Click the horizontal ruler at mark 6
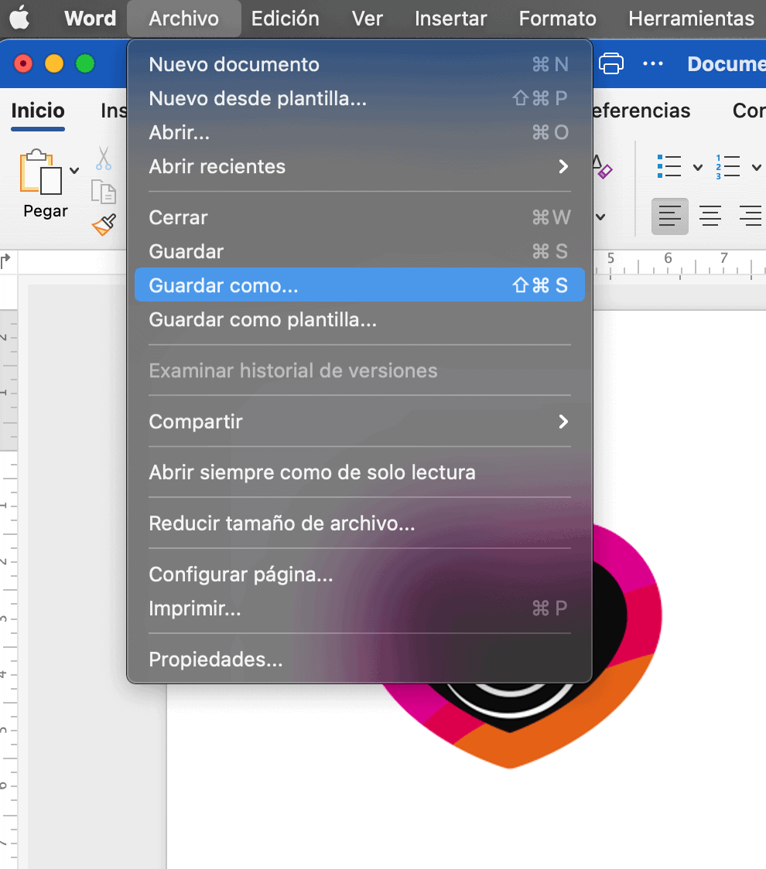 tap(668, 258)
